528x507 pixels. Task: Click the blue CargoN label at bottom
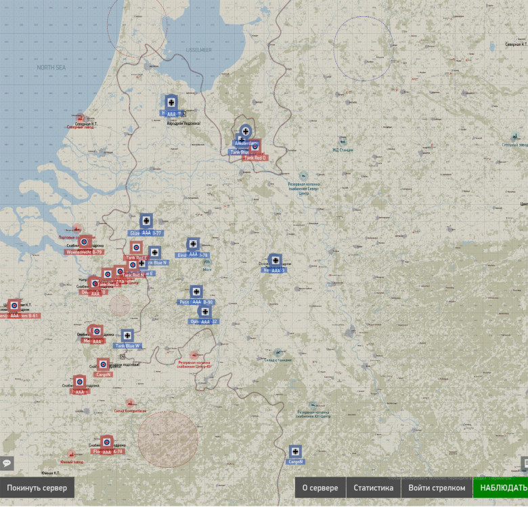[x=295, y=462]
